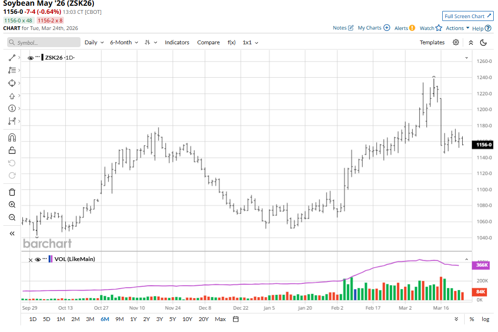Select the arrow marker tool

[x=12, y=96]
